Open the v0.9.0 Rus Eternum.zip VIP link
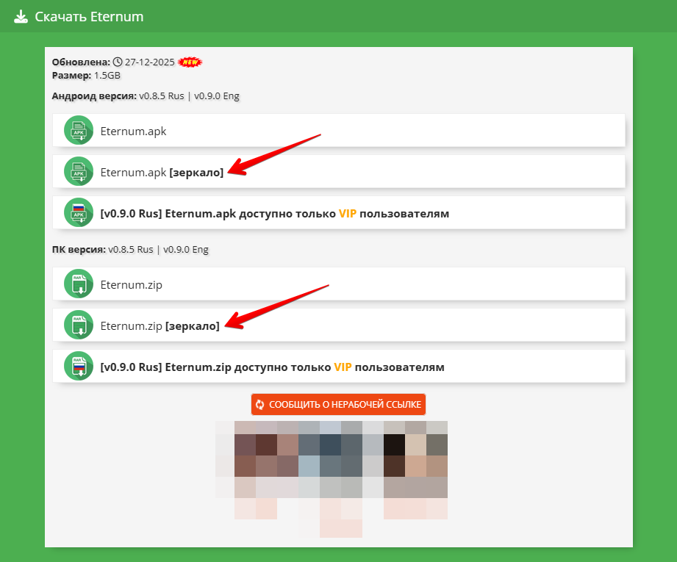677x562 pixels. [x=272, y=367]
